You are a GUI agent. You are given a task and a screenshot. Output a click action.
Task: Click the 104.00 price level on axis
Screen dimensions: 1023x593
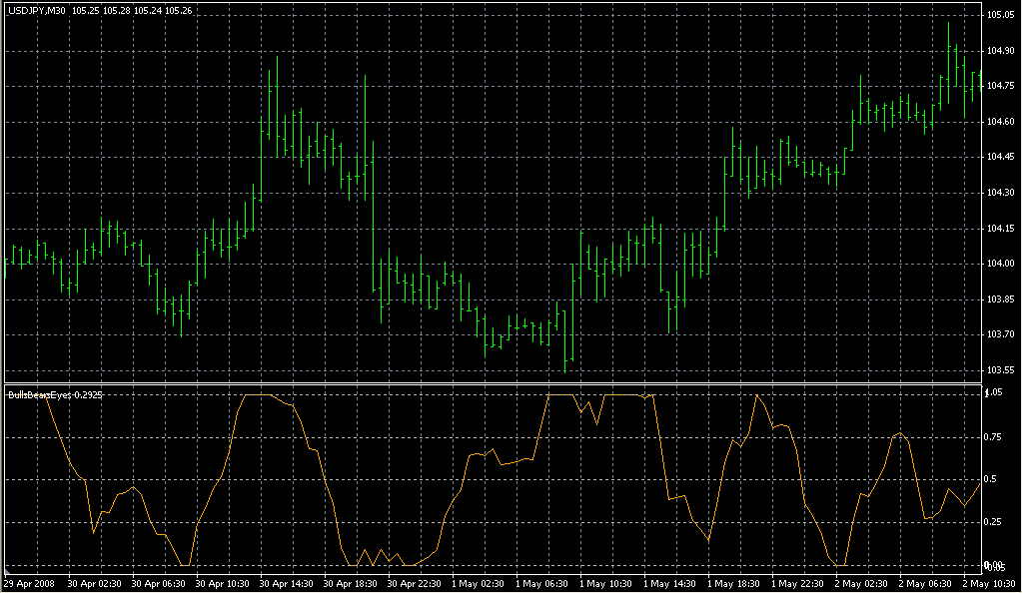(1002, 264)
